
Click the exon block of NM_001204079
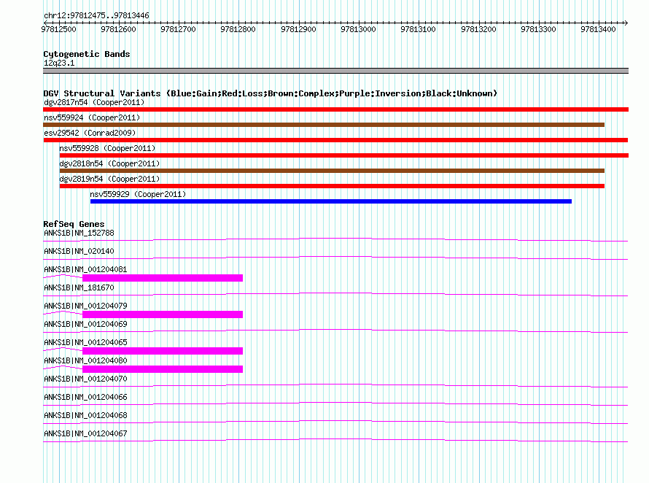point(163,314)
